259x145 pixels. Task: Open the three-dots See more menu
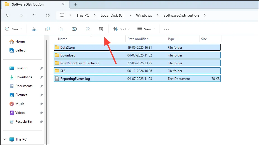tap(167, 29)
